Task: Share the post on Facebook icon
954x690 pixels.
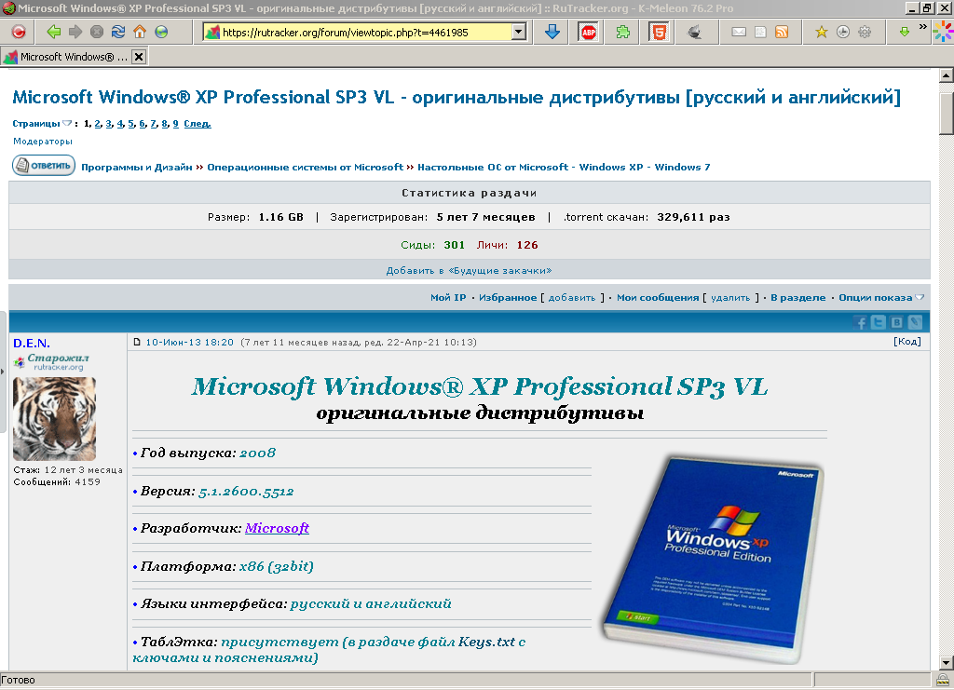Action: [860, 322]
